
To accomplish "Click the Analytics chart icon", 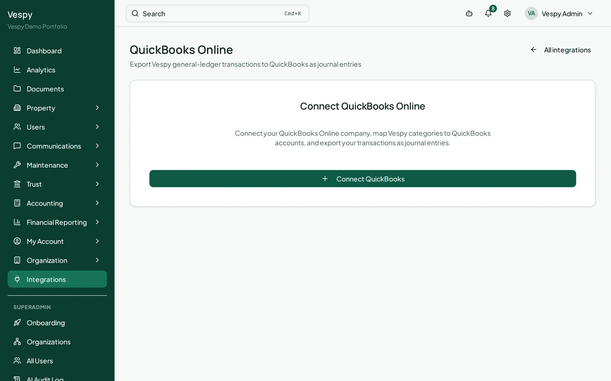I will coord(17,70).
